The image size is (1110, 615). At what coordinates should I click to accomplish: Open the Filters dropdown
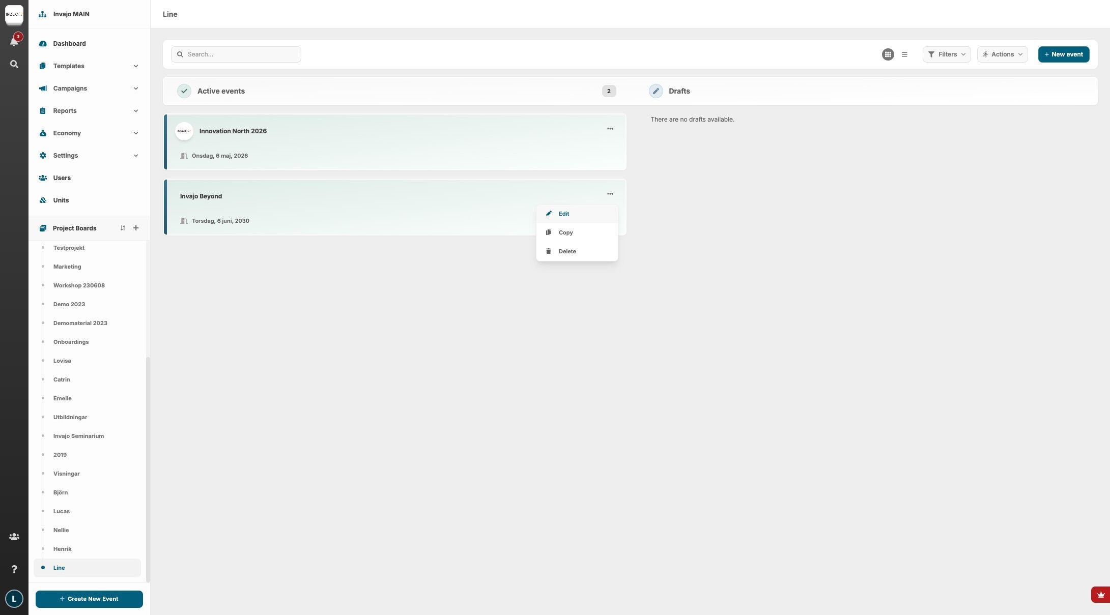point(946,54)
